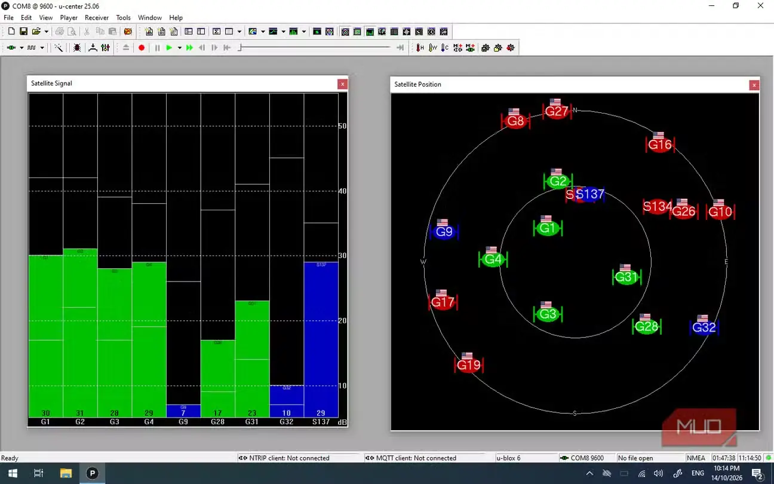Click the red Record button
774x484 pixels.
[142, 48]
